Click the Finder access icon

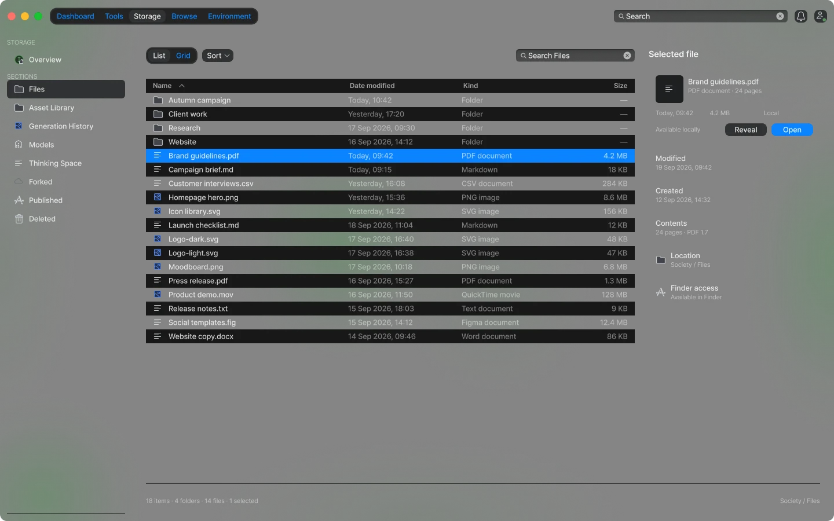pyautogui.click(x=661, y=292)
